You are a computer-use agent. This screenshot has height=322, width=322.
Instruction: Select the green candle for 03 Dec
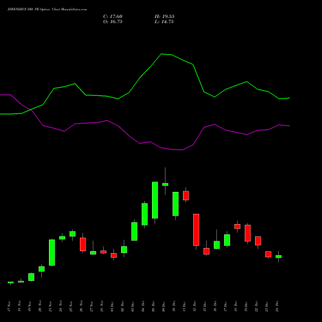135,231
